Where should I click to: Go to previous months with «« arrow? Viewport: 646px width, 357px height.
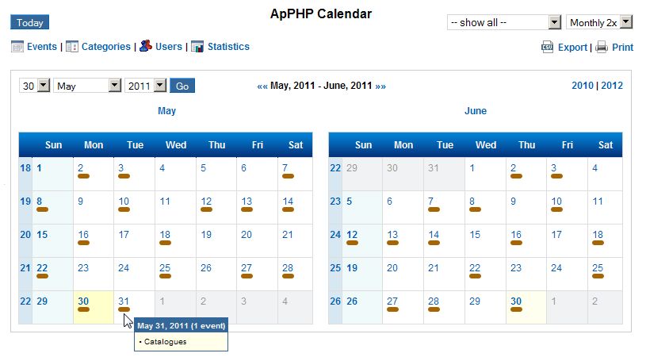tap(262, 86)
